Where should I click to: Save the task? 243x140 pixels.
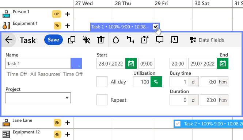pyautogui.click(x=53, y=40)
